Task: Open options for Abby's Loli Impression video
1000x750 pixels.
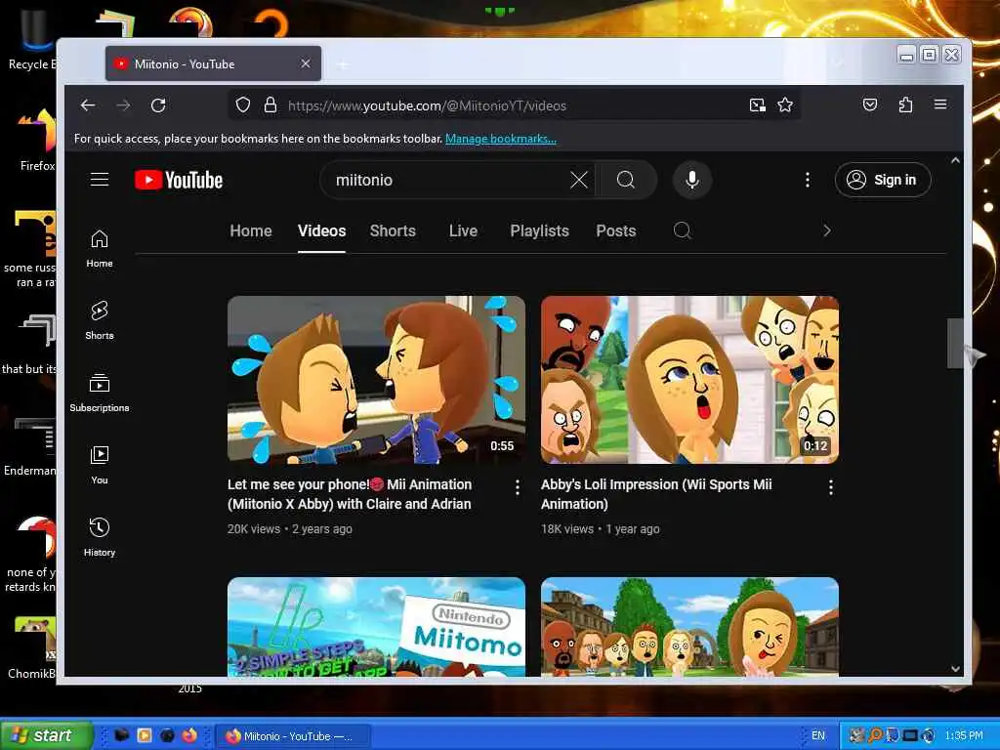Action: (x=830, y=487)
